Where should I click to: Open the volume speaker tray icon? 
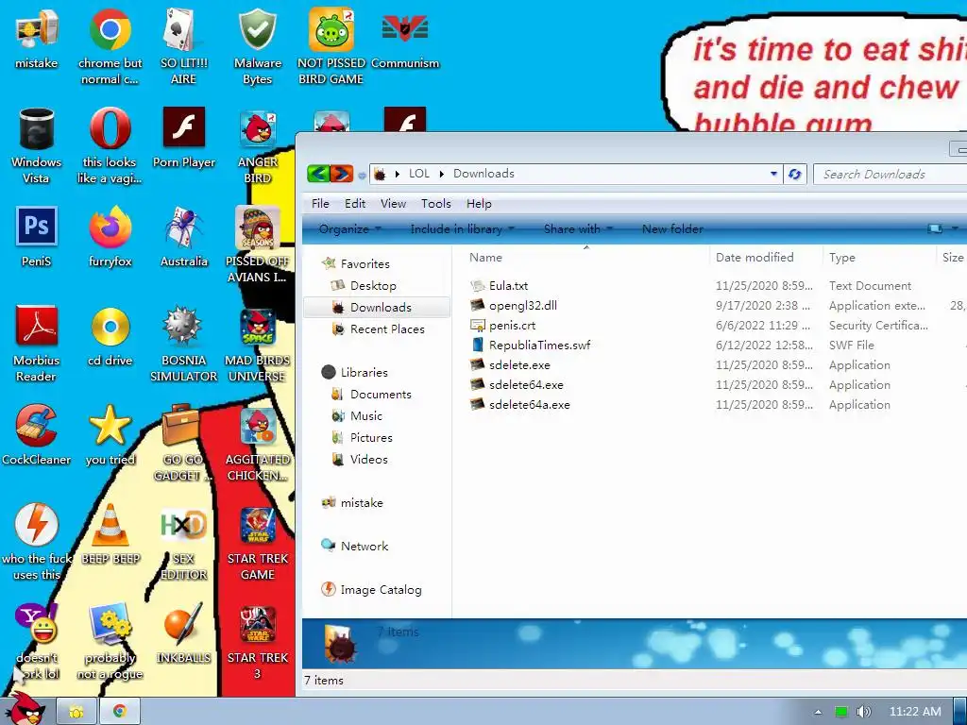863,712
